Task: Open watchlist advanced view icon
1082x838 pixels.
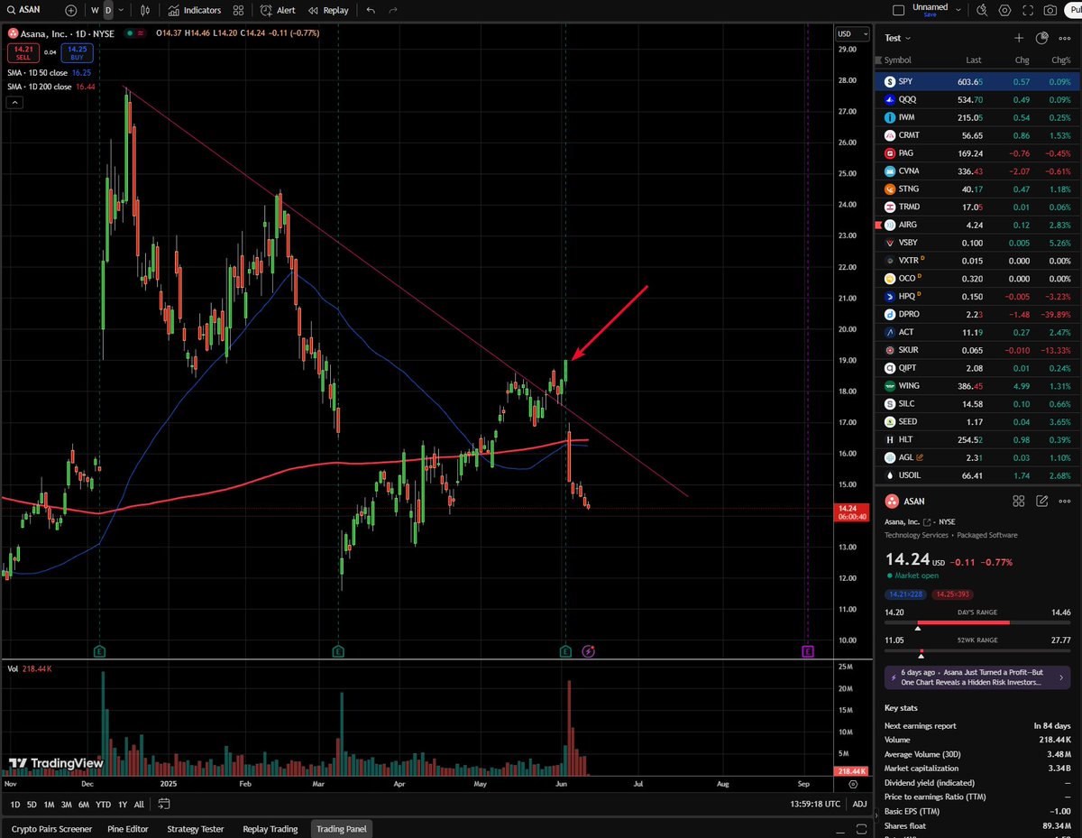Action: tap(1042, 38)
